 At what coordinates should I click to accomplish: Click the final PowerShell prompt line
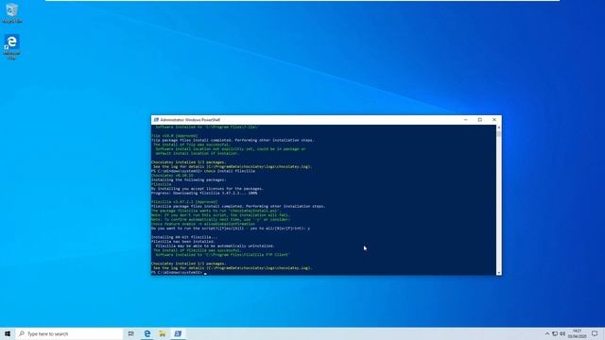click(x=179, y=273)
